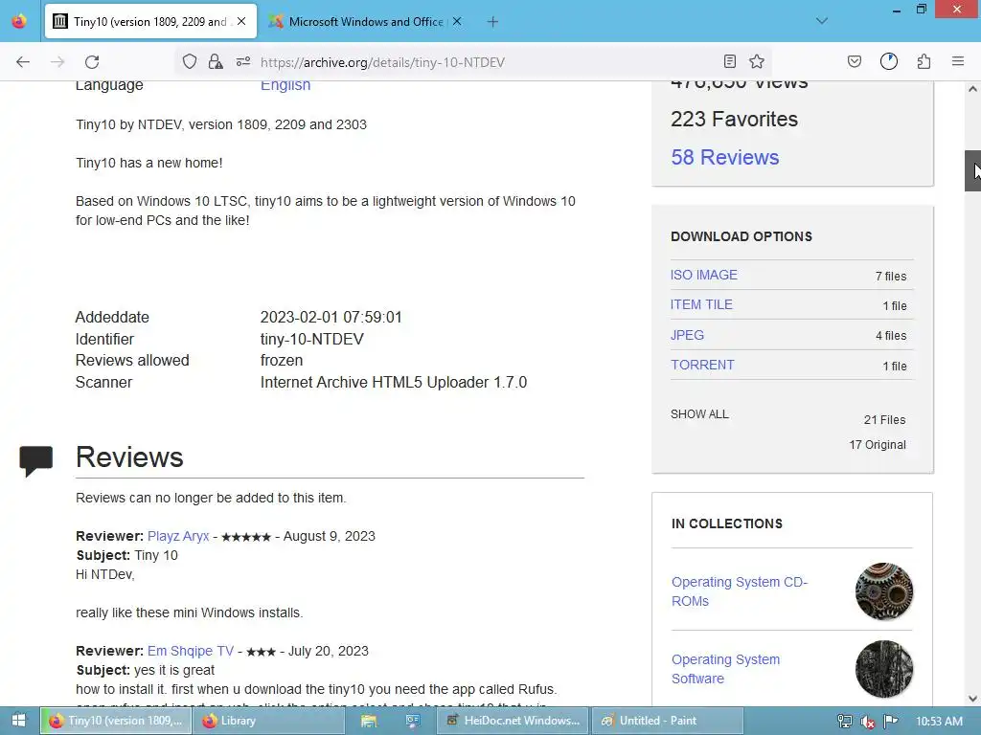Click the forward navigation arrow
Screen dimensions: 981x735
point(57,62)
